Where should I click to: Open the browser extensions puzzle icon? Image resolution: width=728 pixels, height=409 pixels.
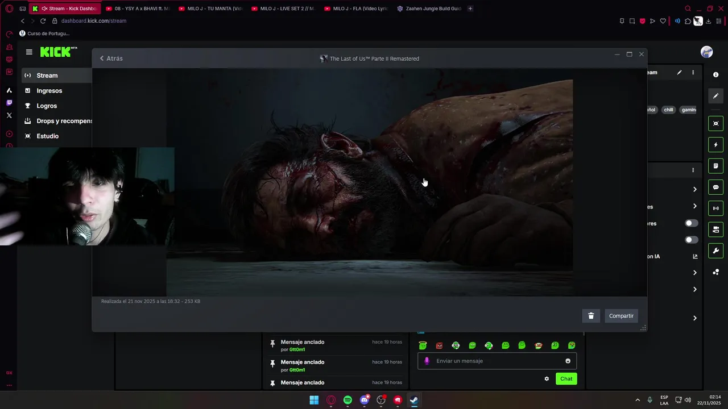click(688, 21)
